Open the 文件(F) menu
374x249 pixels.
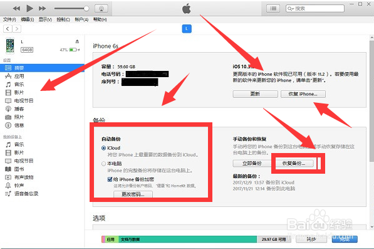pyautogui.click(x=9, y=19)
